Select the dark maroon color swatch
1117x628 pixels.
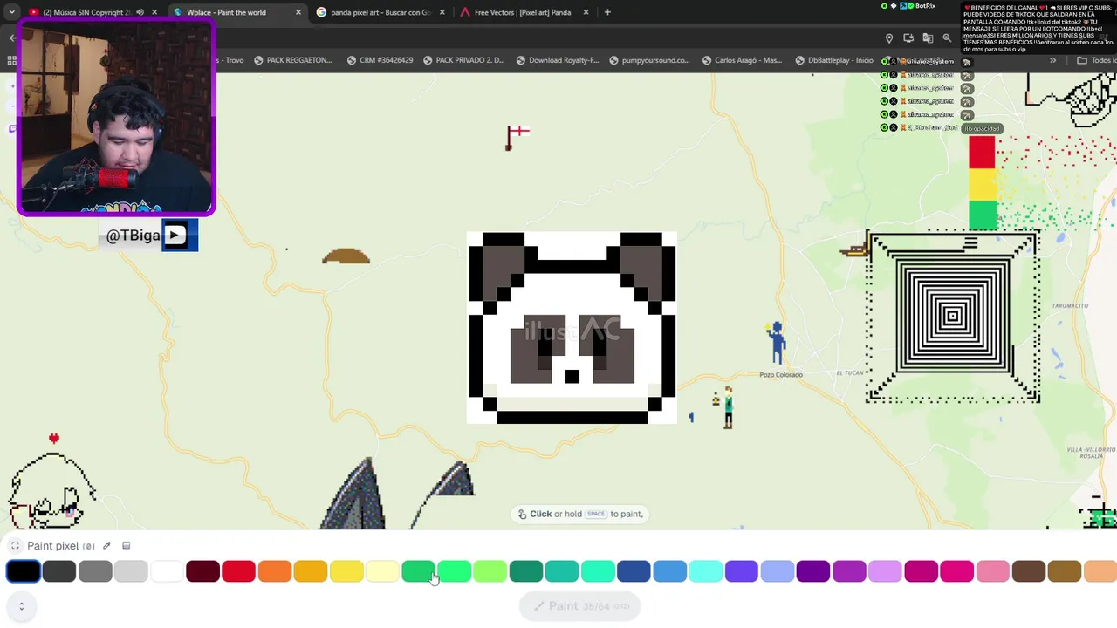(202, 571)
